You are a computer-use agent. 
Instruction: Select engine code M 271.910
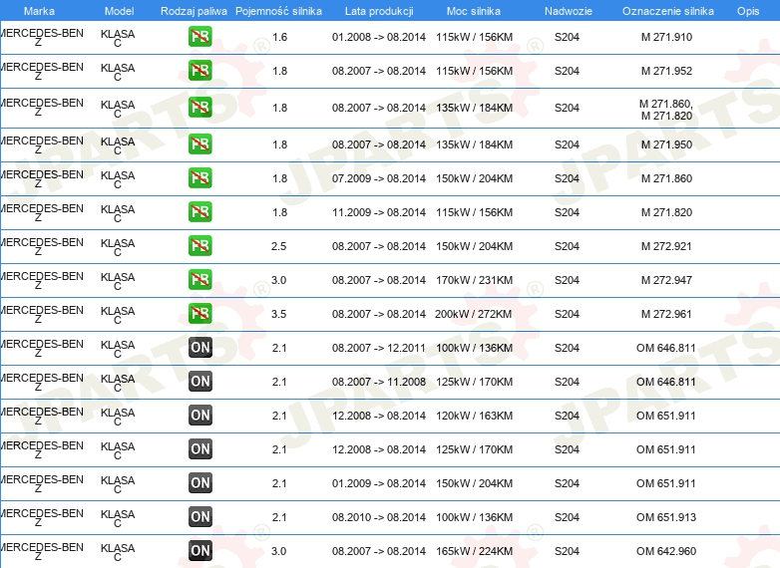[x=666, y=37]
